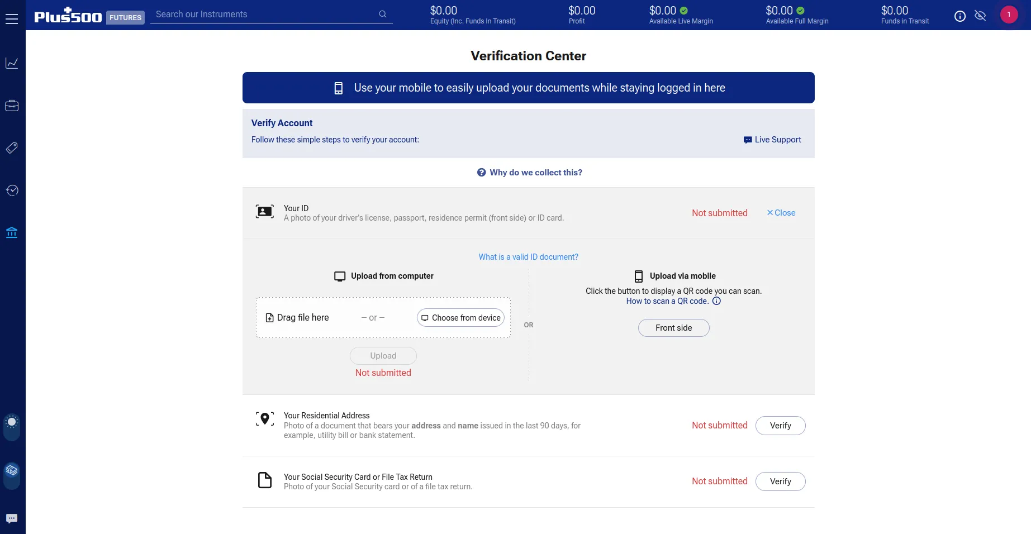
Task: Open Live Support chat link
Action: [x=772, y=140]
